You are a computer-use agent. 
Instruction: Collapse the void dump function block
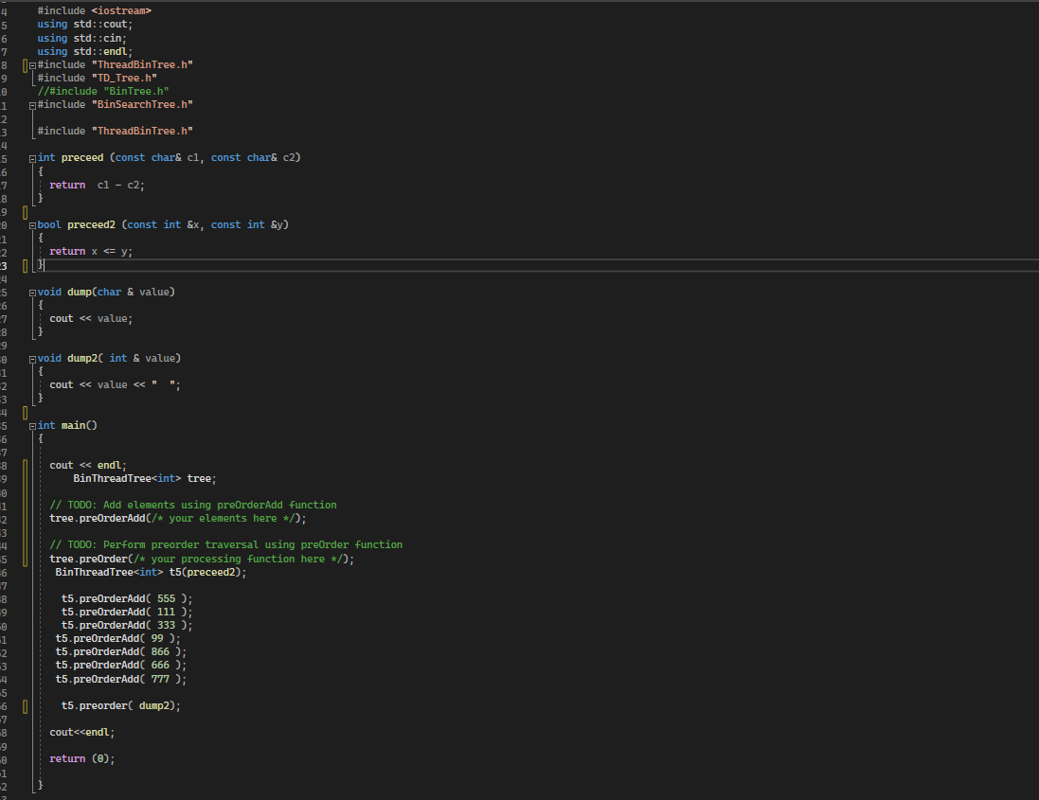(x=32, y=293)
